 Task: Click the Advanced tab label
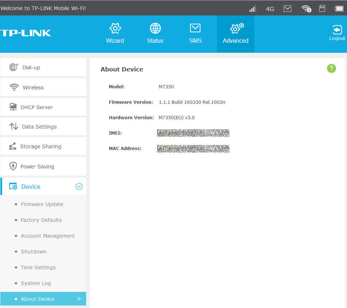point(236,41)
